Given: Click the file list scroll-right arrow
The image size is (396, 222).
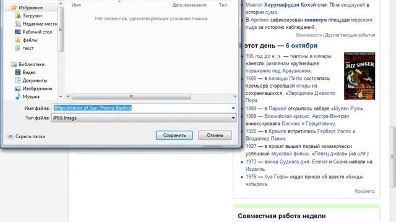Looking at the screenshot, I should (235, 96).
